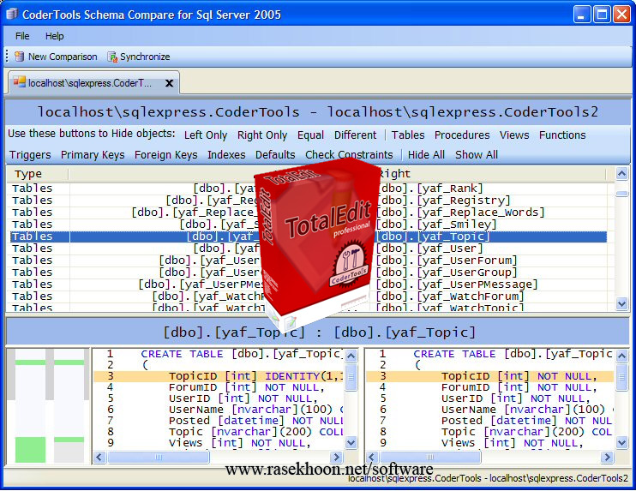This screenshot has height=491, width=636.
Task: Click the database icon on comparison tab
Action: [x=19, y=82]
